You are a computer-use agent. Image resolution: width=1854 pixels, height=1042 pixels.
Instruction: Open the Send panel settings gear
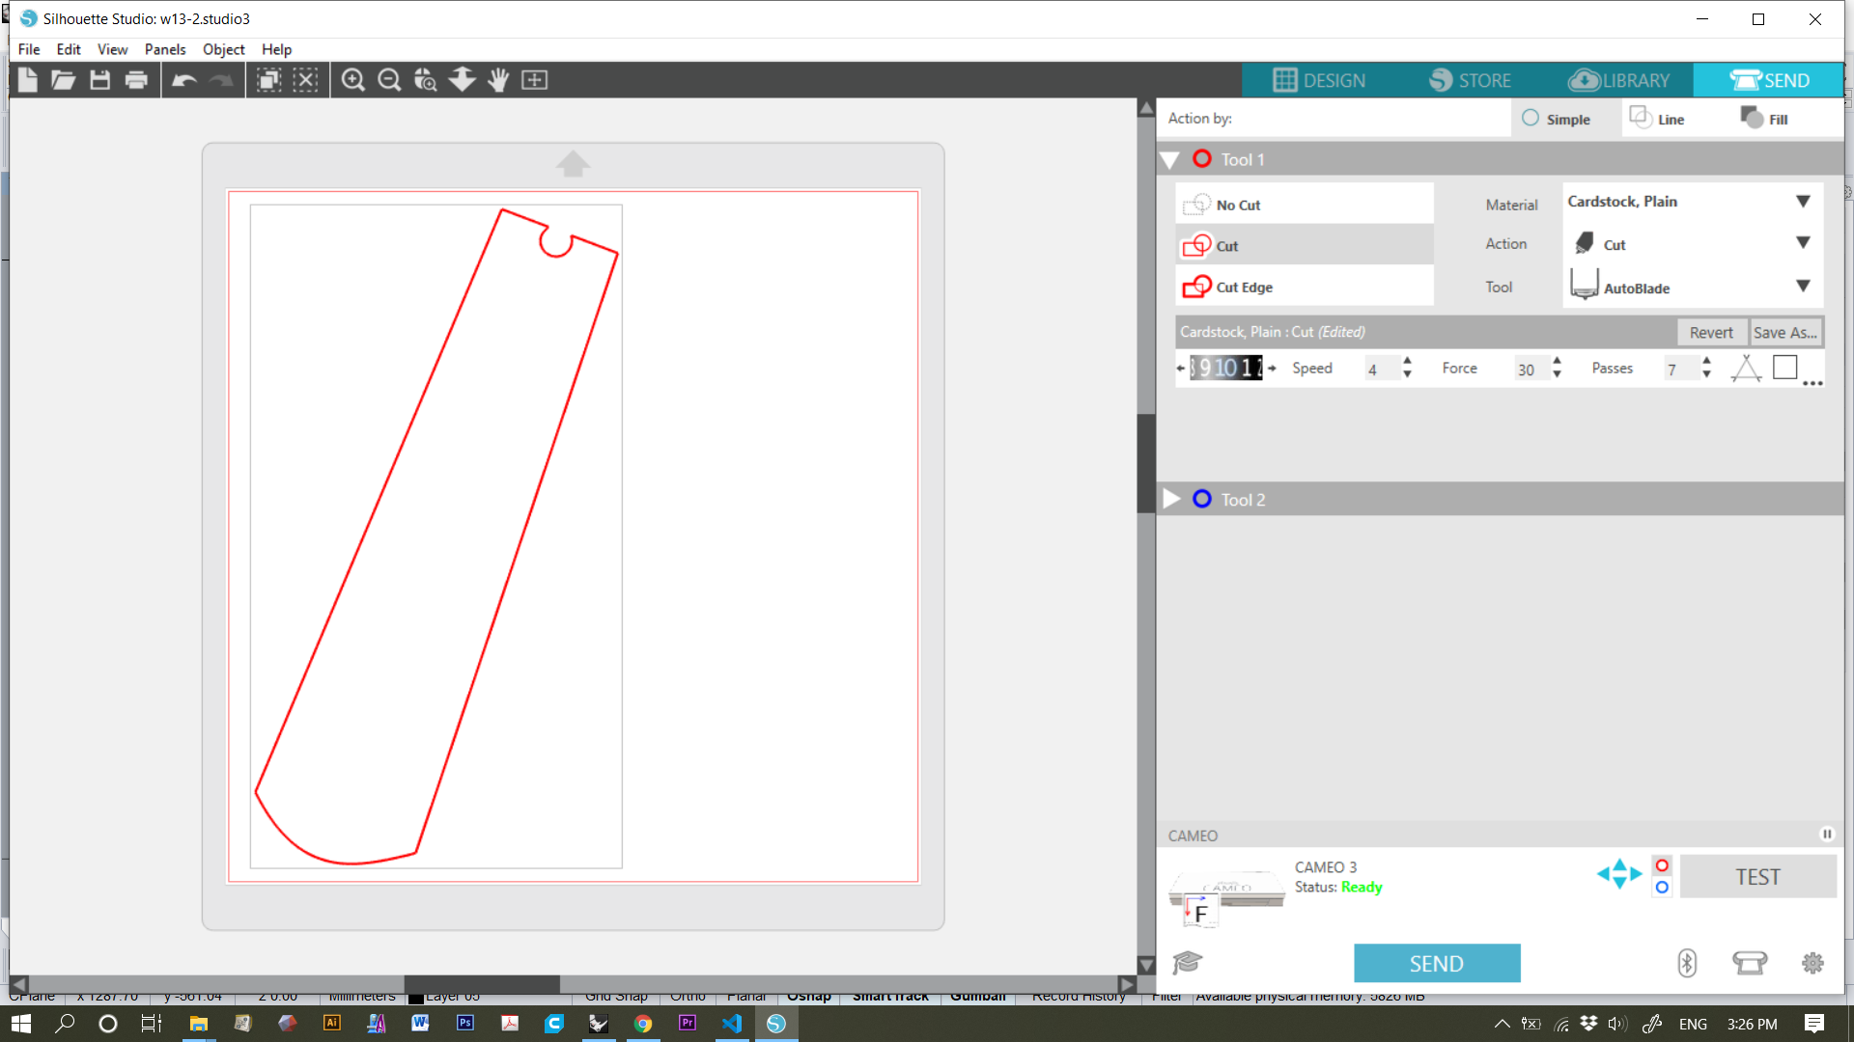click(x=1812, y=962)
